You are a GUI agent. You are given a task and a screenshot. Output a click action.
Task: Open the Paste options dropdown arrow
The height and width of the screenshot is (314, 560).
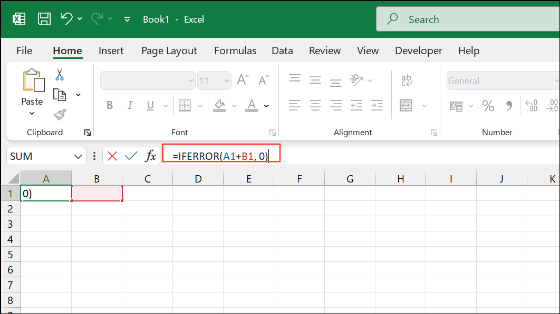click(x=32, y=114)
